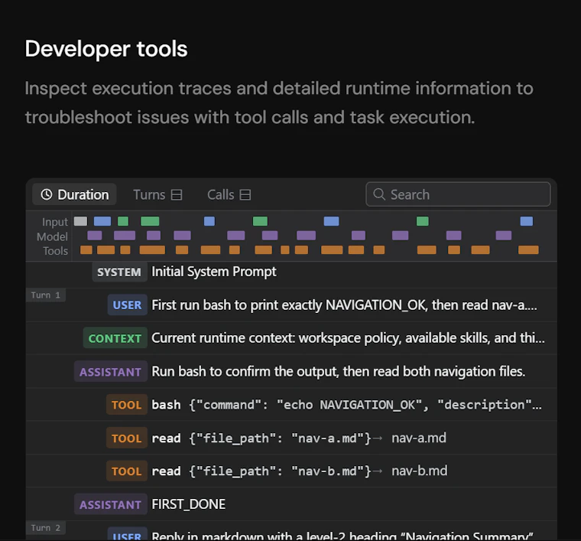Click the magnifying glass search icon
The height and width of the screenshot is (541, 581).
point(379,194)
